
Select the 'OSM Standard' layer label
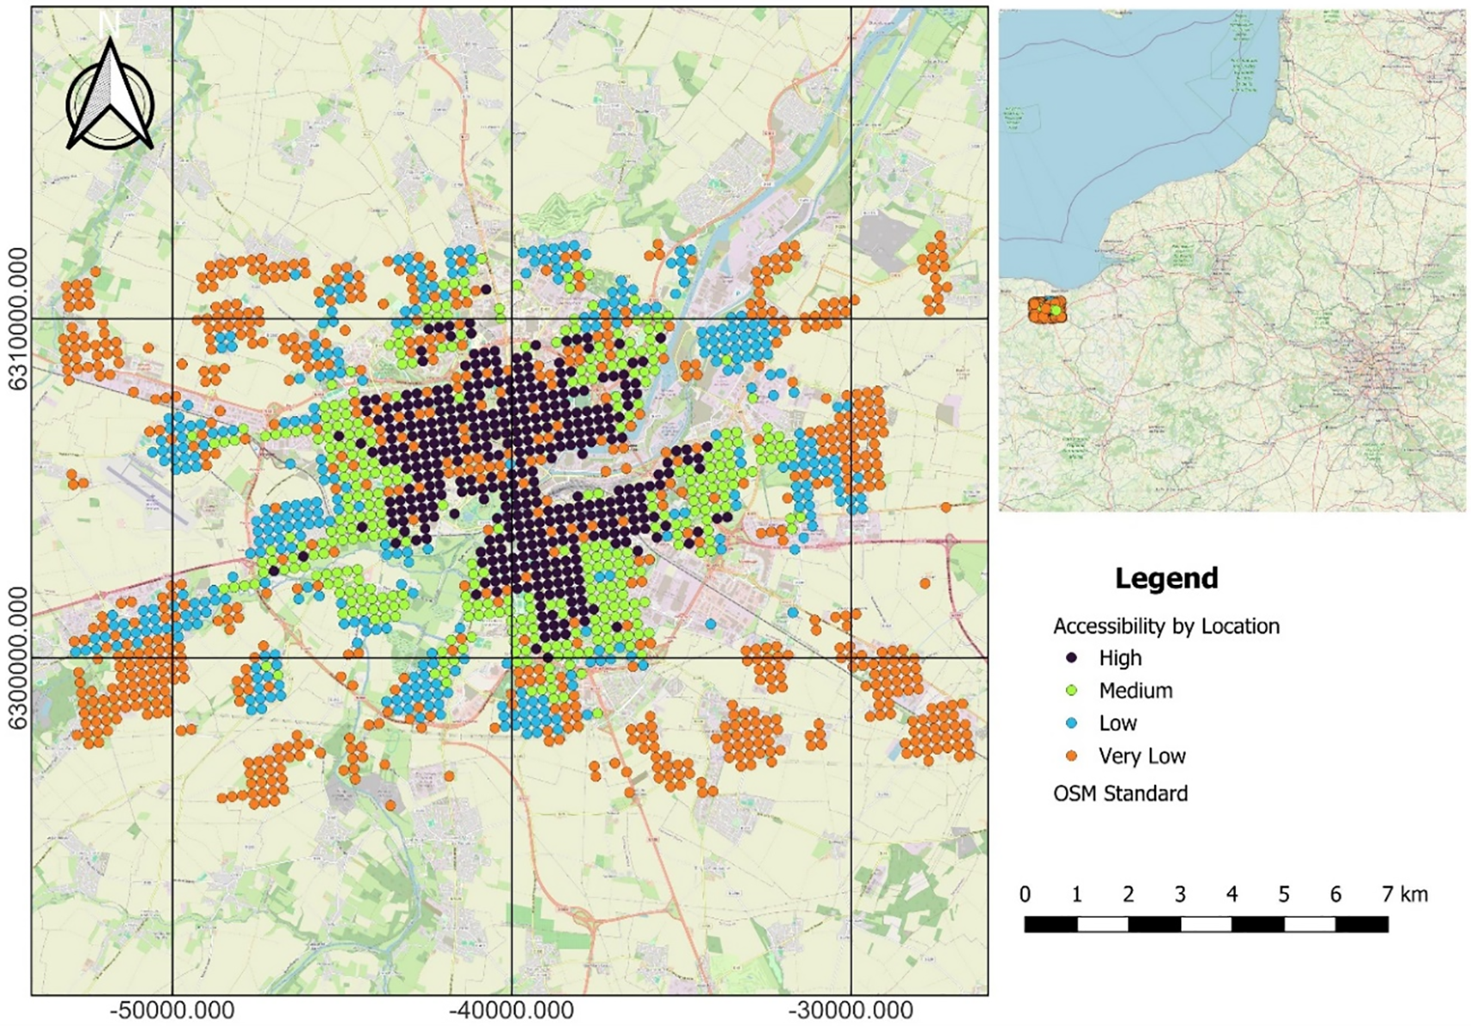1120,793
